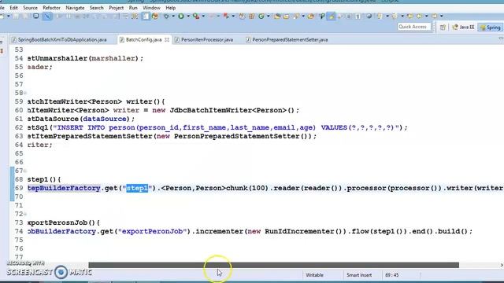This screenshot has width=504, height=283.
Task: Click the selected "step1" string text
Action: pos(137,188)
